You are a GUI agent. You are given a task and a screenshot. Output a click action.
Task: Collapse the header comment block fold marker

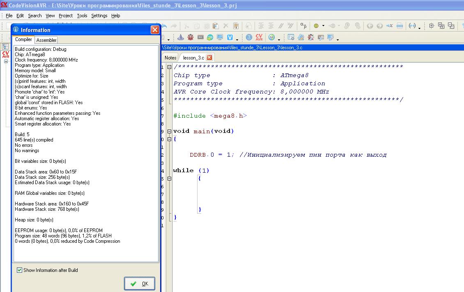click(x=169, y=67)
